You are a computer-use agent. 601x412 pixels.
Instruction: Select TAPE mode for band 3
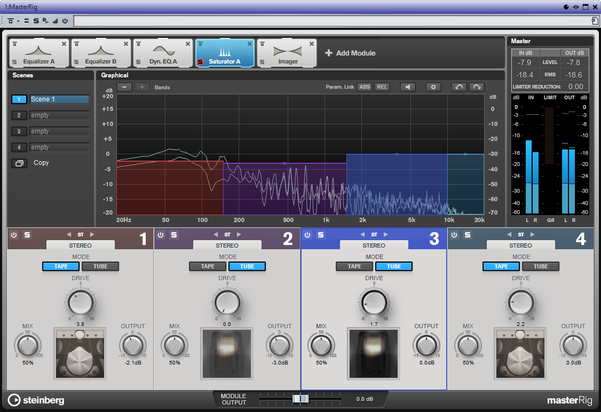(x=354, y=266)
